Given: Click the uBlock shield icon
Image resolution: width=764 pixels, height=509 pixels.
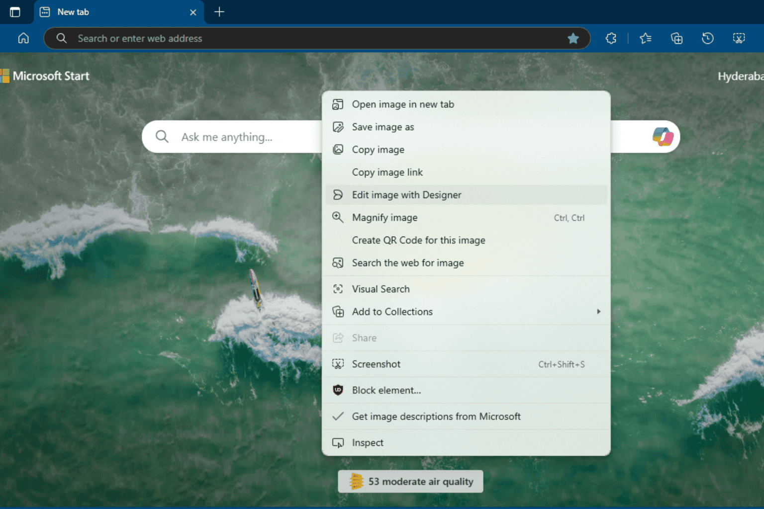Looking at the screenshot, I should [338, 390].
